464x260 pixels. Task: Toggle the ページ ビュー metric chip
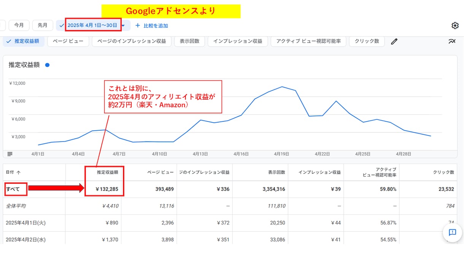(68, 41)
